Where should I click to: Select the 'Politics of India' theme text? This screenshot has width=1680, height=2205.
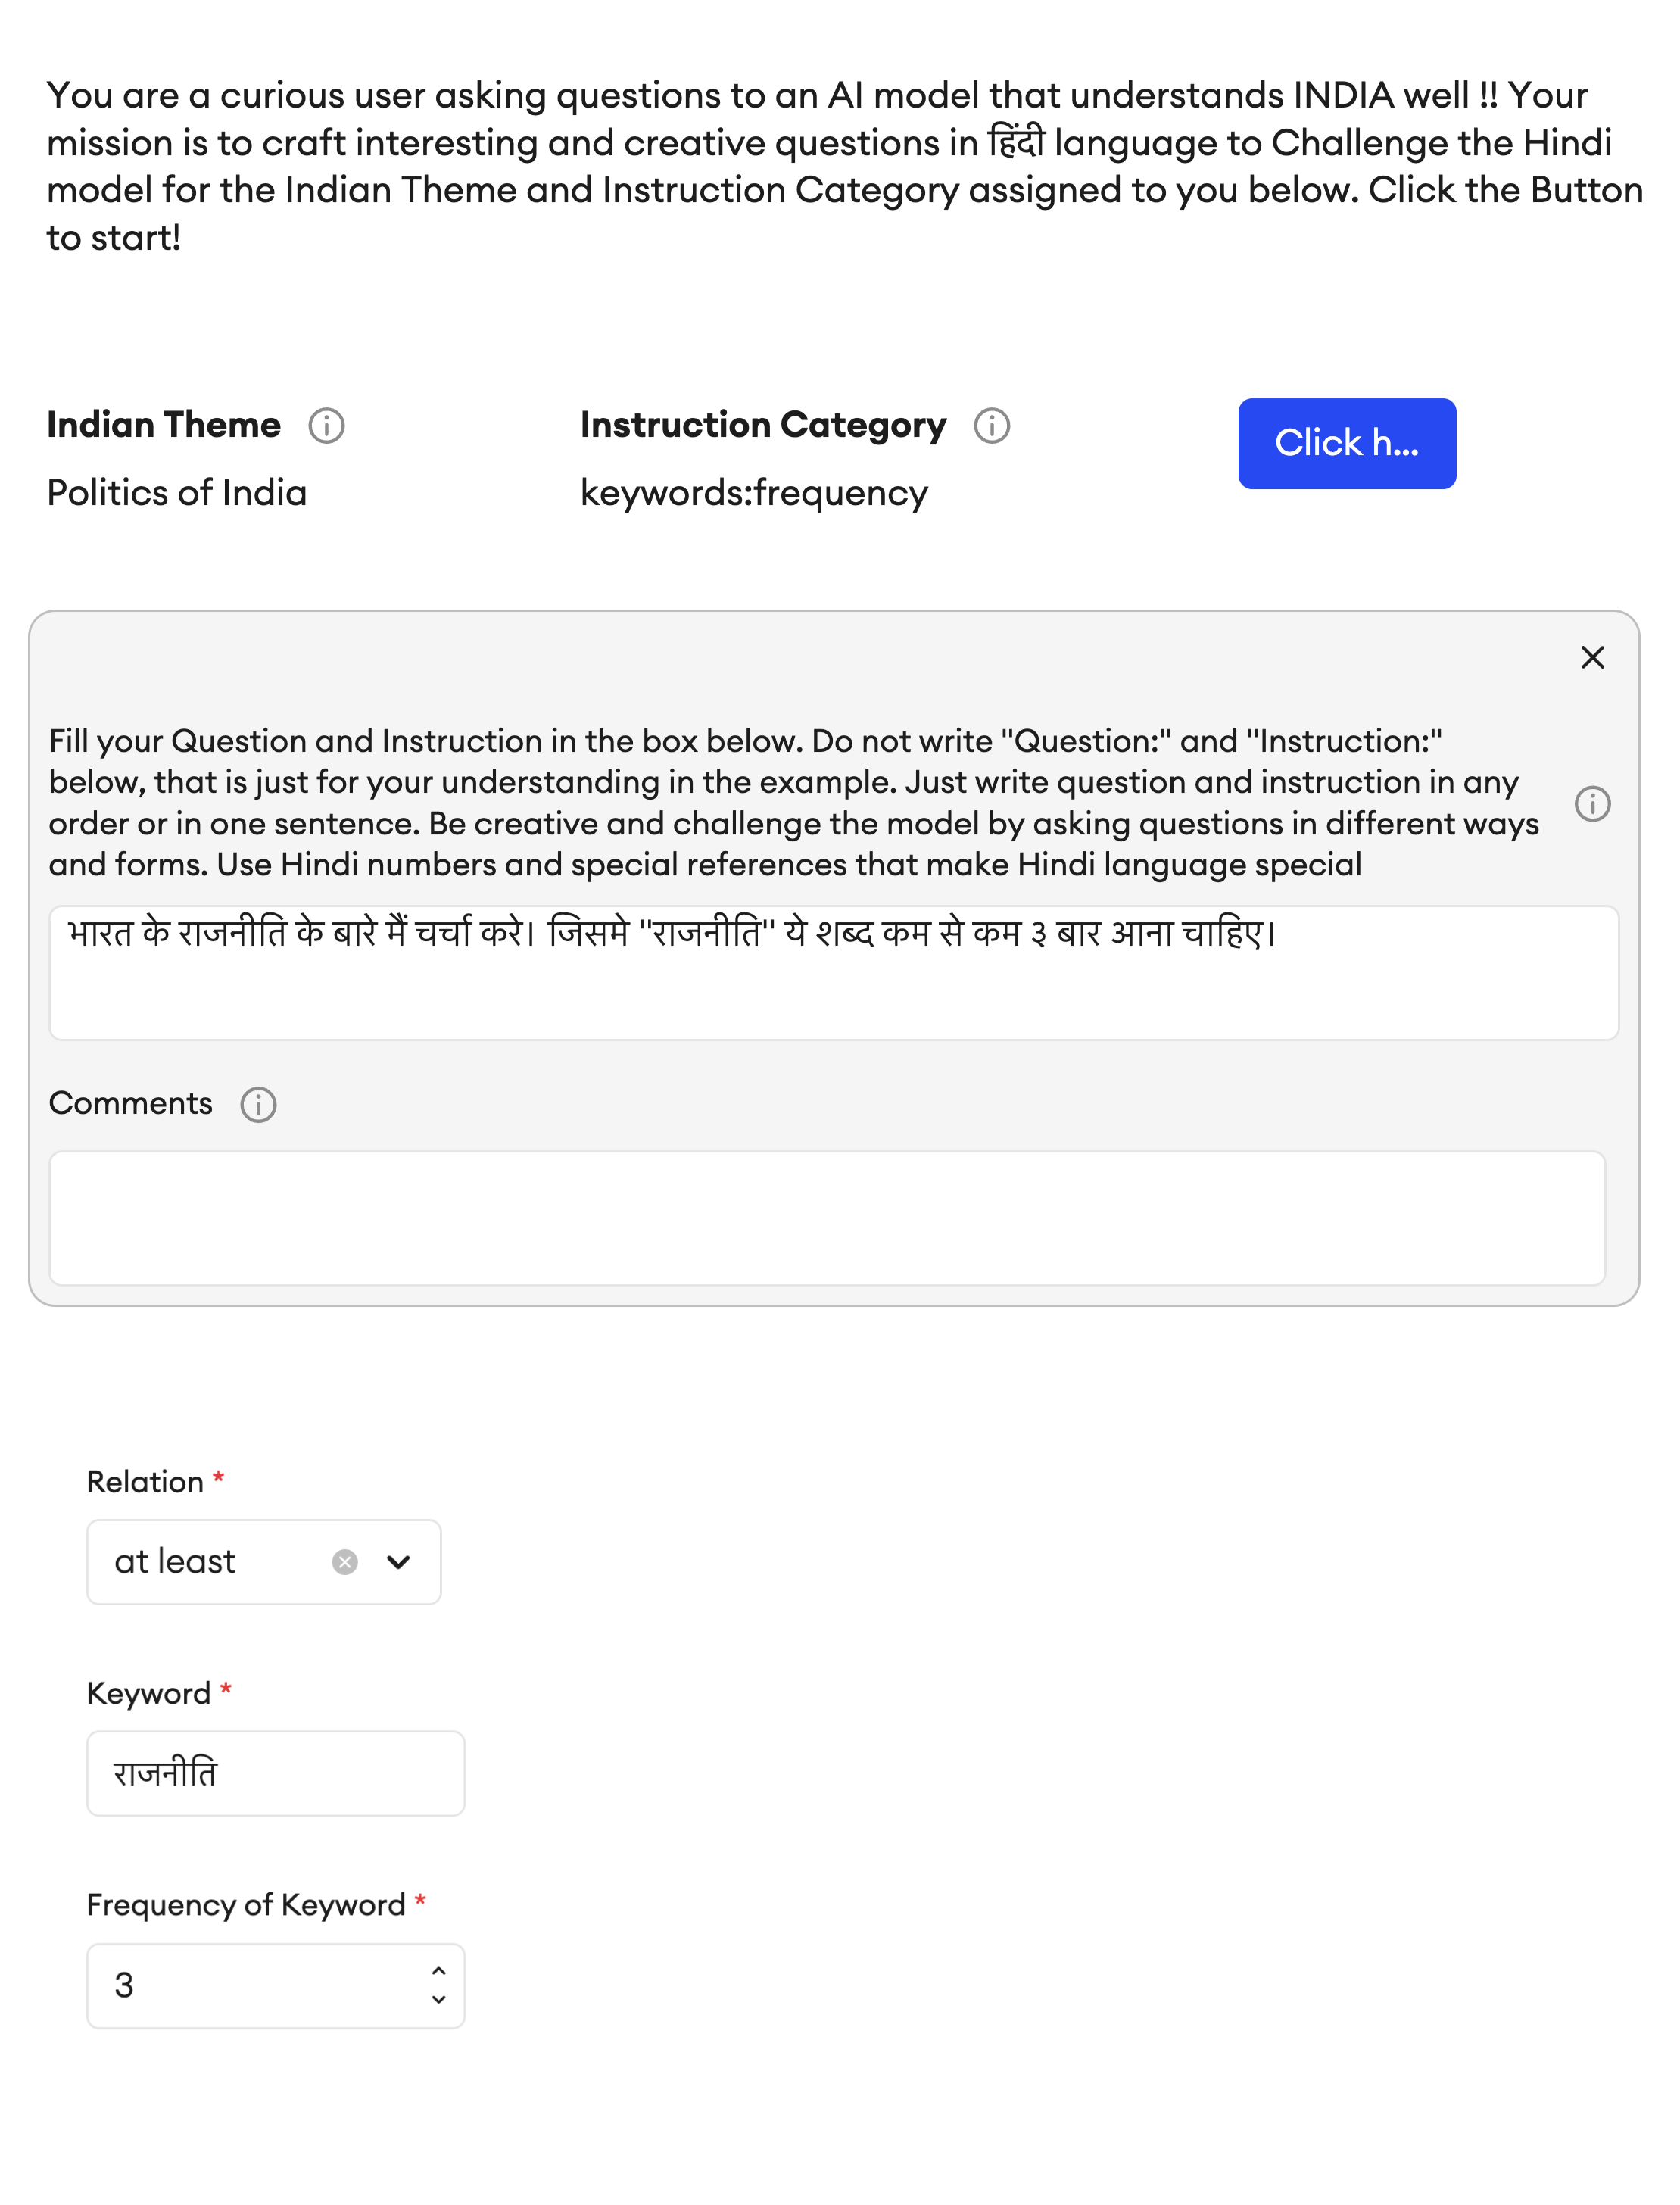click(177, 493)
